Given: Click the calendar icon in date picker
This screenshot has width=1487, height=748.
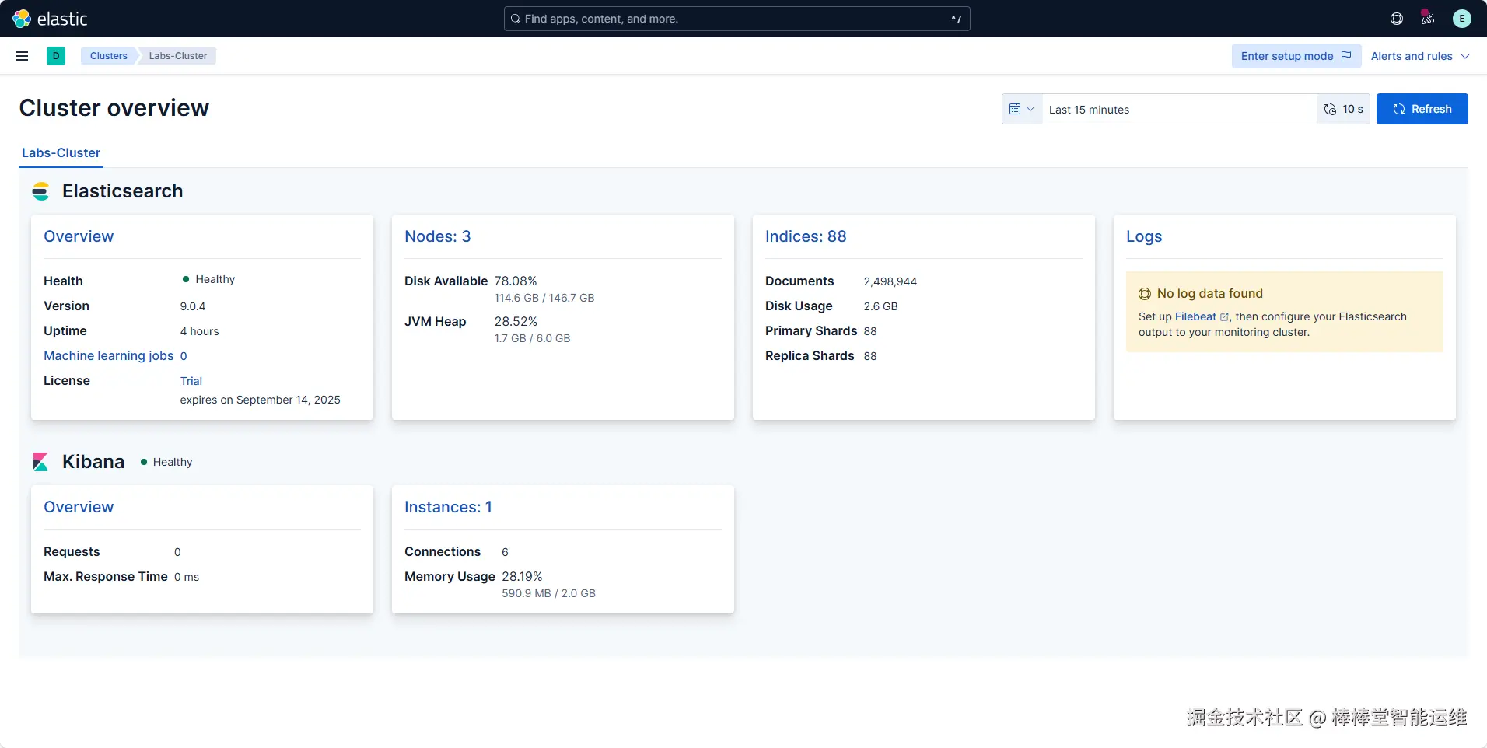Looking at the screenshot, I should [x=1015, y=109].
